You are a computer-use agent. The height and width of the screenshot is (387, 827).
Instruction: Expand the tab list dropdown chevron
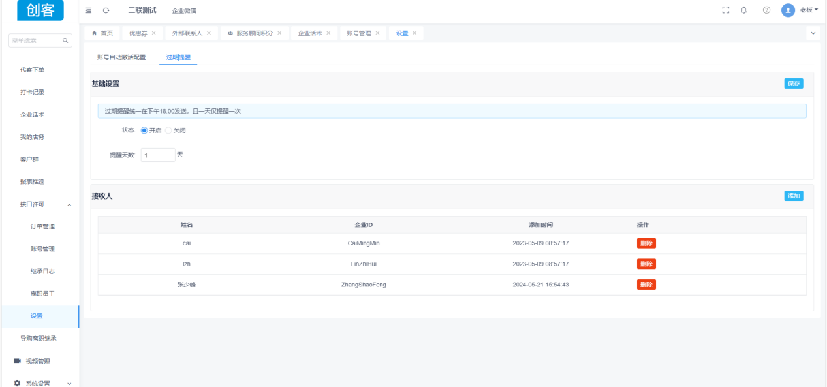[813, 33]
